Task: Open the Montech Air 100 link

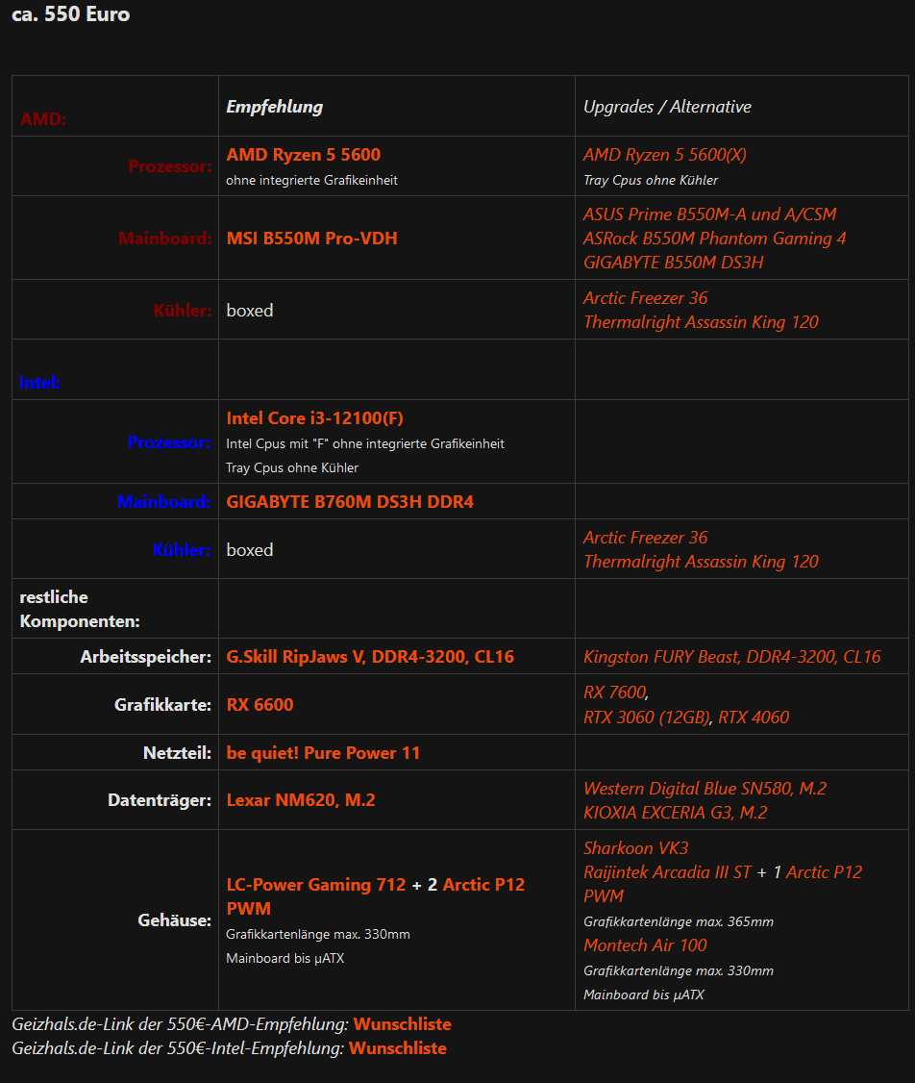Action: pyautogui.click(x=645, y=944)
